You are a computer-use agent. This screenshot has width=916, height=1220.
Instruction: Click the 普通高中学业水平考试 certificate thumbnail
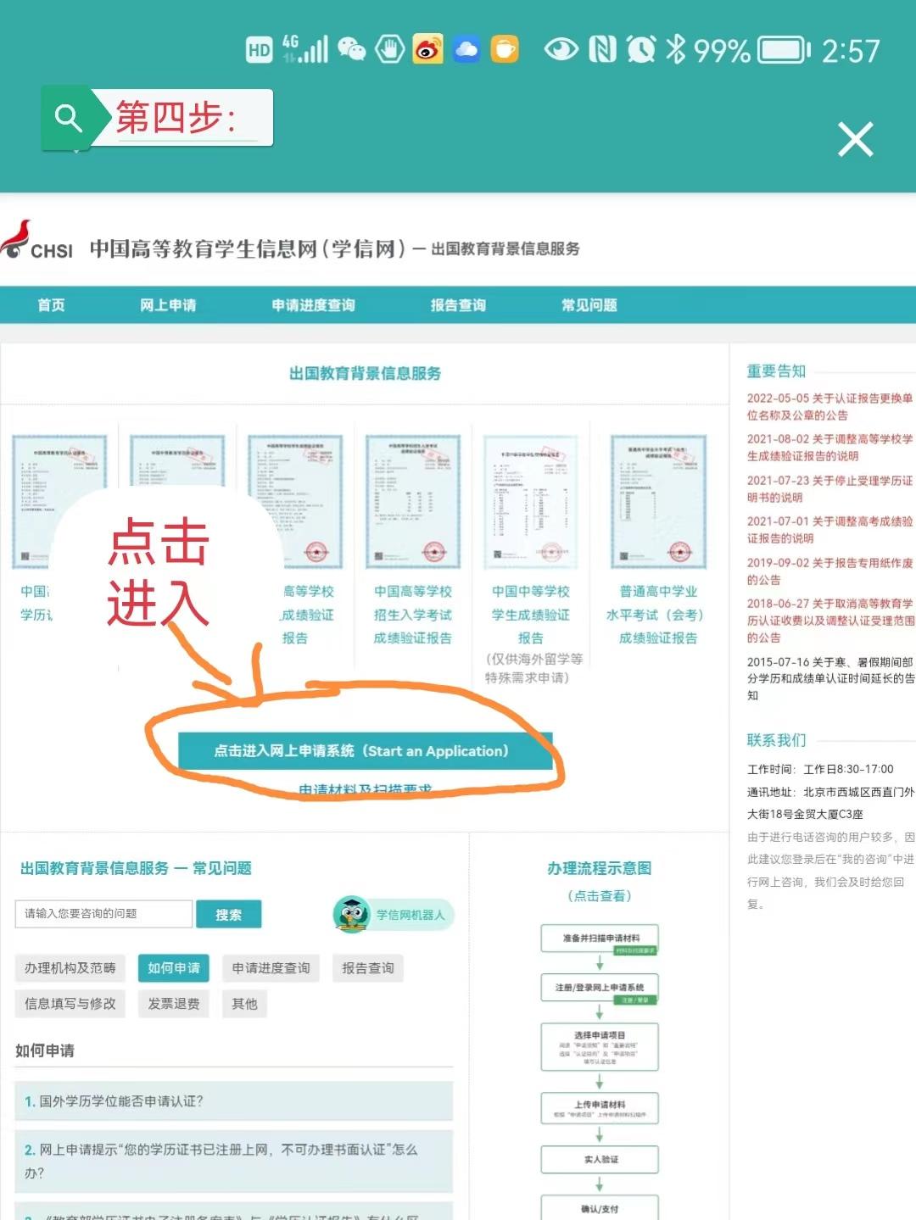click(x=659, y=500)
